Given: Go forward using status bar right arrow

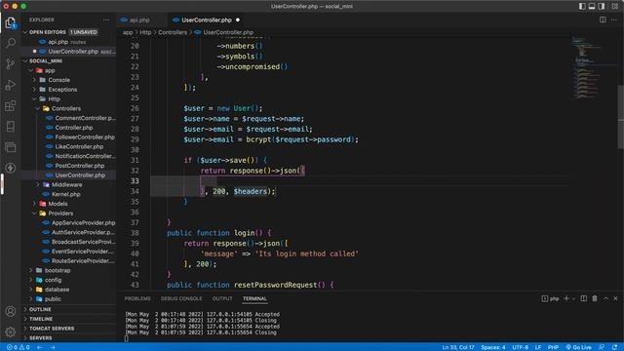Looking at the screenshot, I should pyautogui.click(x=53, y=347).
